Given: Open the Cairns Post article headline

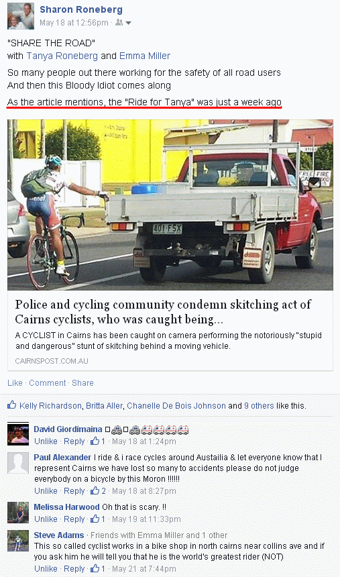Looking at the screenshot, I should 163,312.
